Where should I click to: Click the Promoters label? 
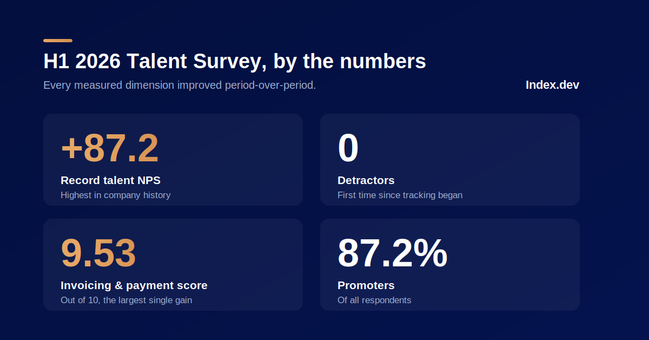click(366, 285)
